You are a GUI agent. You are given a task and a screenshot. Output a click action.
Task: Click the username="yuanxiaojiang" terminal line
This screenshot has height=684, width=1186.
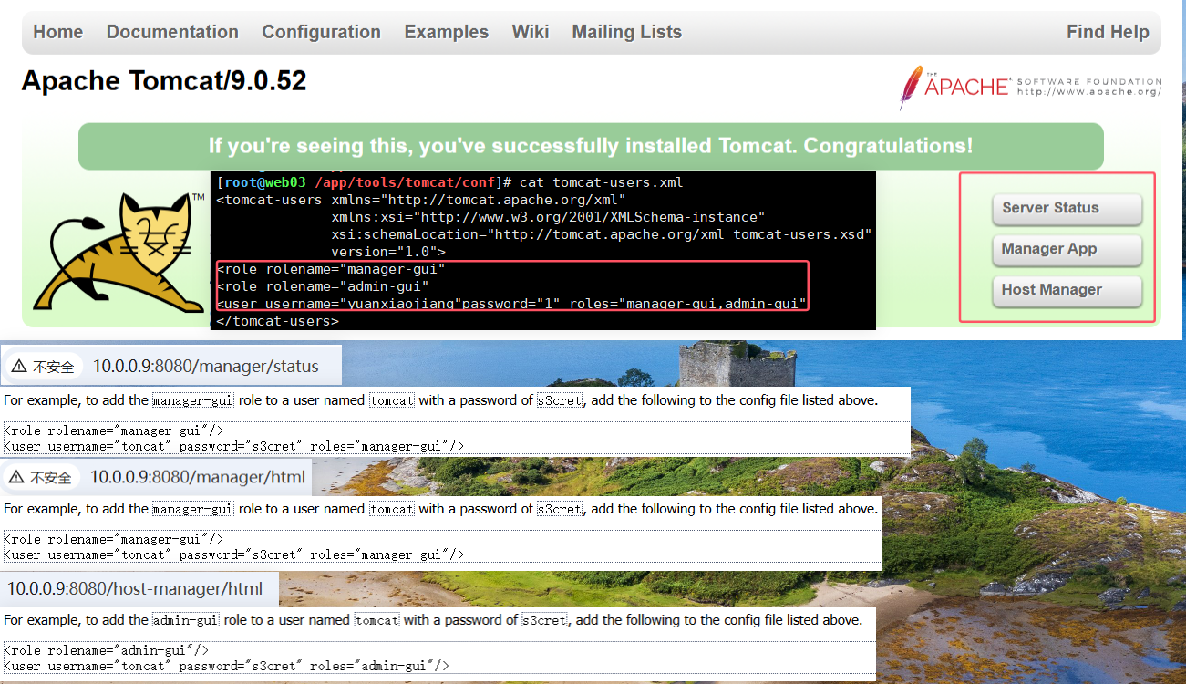(x=512, y=304)
